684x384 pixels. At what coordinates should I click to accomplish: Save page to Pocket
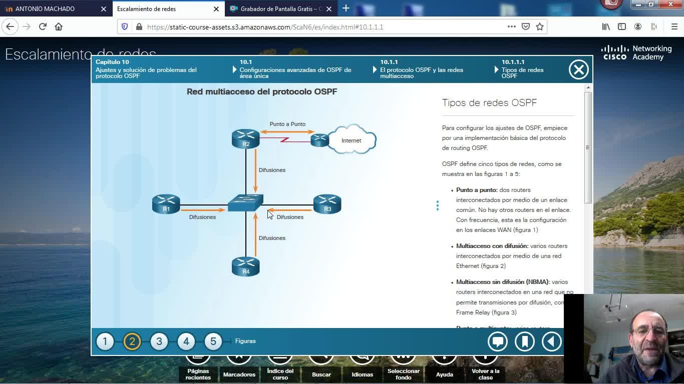tap(526, 26)
